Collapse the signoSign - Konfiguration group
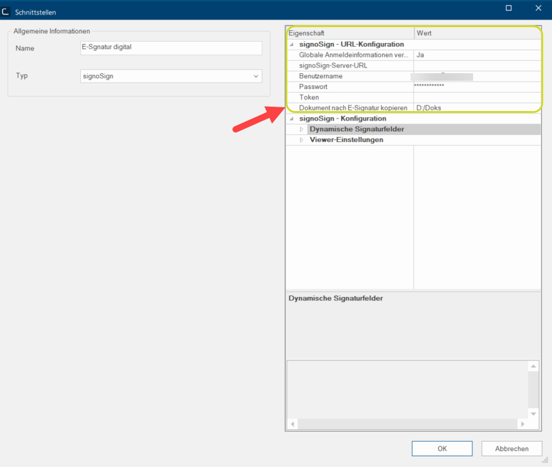This screenshot has height=467, width=552. (291, 119)
